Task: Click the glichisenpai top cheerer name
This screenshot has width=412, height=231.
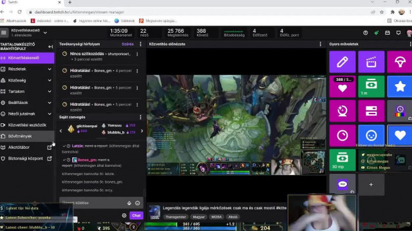Action: click(x=87, y=126)
